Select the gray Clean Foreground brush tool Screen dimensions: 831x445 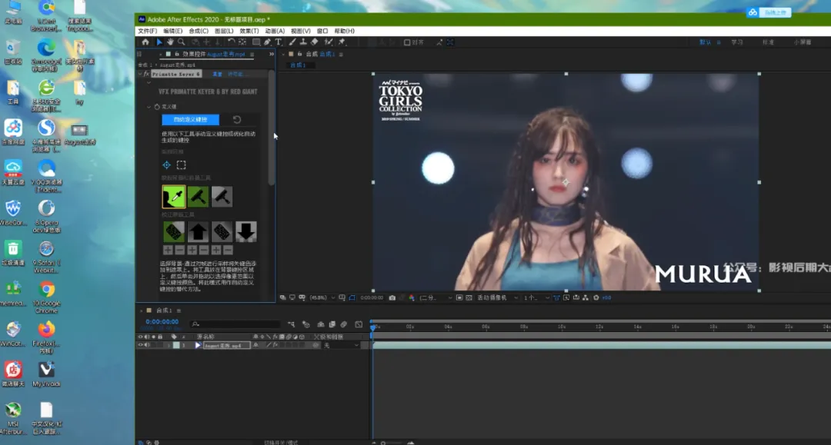coord(222,197)
